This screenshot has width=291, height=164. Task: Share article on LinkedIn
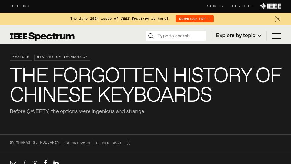[x=56, y=162]
